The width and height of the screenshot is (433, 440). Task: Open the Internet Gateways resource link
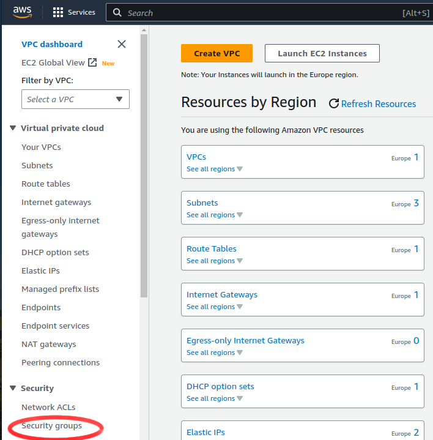(222, 294)
